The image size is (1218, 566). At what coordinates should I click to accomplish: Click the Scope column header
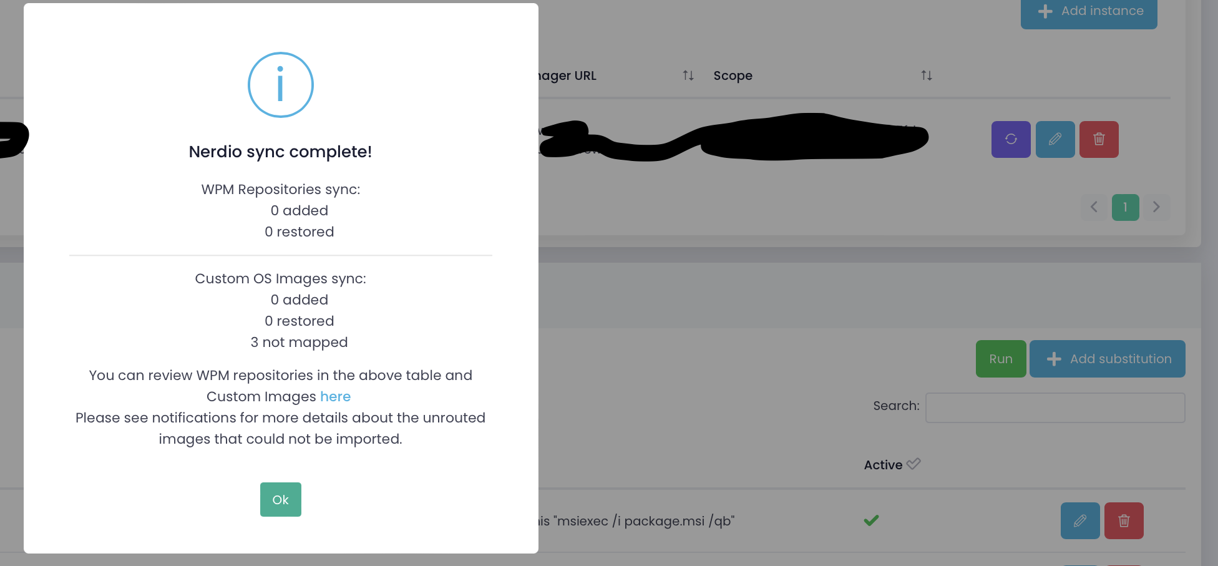point(733,76)
